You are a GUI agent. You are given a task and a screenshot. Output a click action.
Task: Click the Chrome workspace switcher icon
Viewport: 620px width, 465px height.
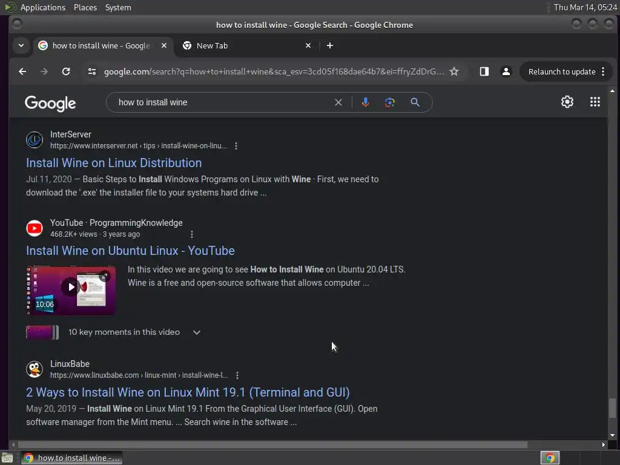point(550,458)
